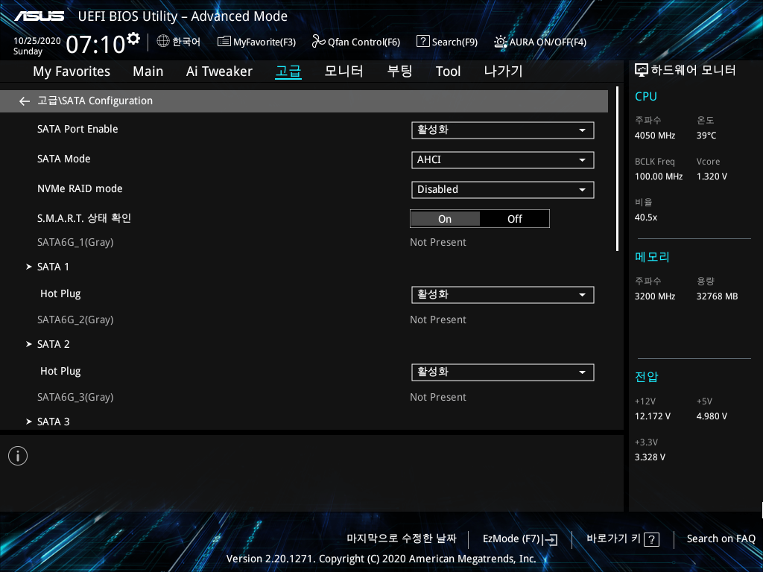Go to the 부팅 tab
Screen dimensions: 763x572
tap(399, 71)
